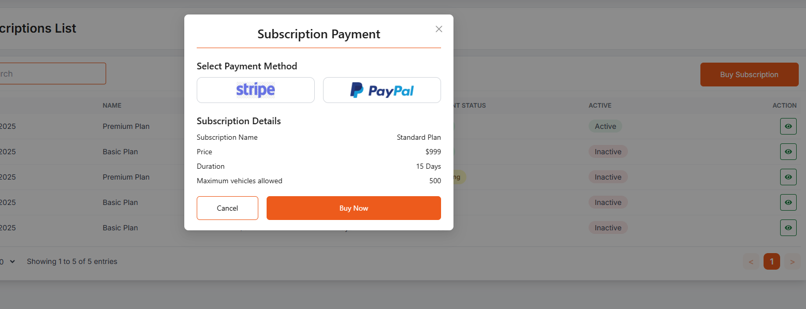Open the Buy Subscription button
The image size is (806, 309).
(749, 75)
